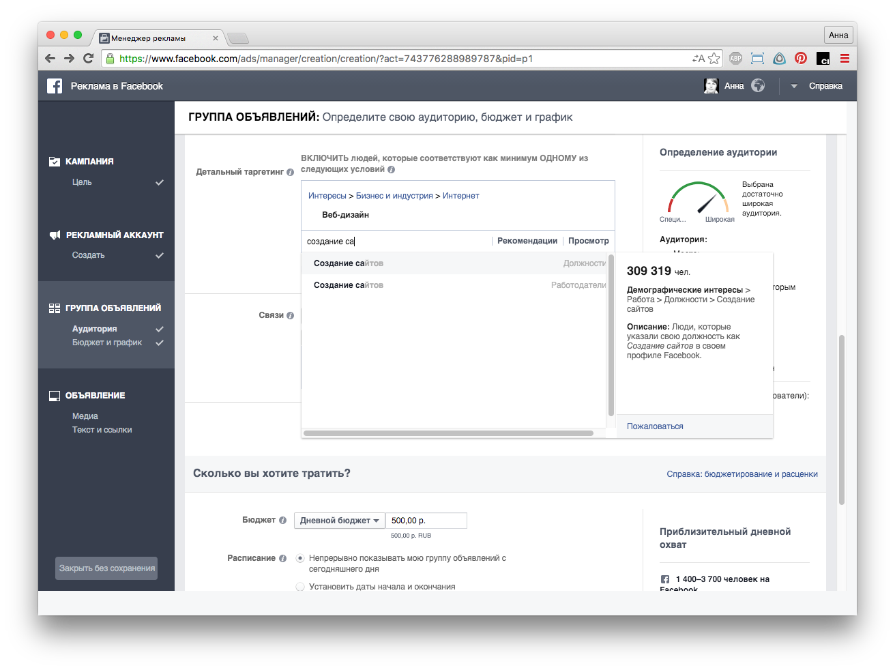895x670 pixels.
Task: Click the budget amount input field
Action: [x=426, y=521]
